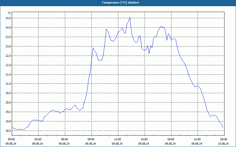Click the 23,5 y-axis label
236x147 pixels.
point(8,37)
